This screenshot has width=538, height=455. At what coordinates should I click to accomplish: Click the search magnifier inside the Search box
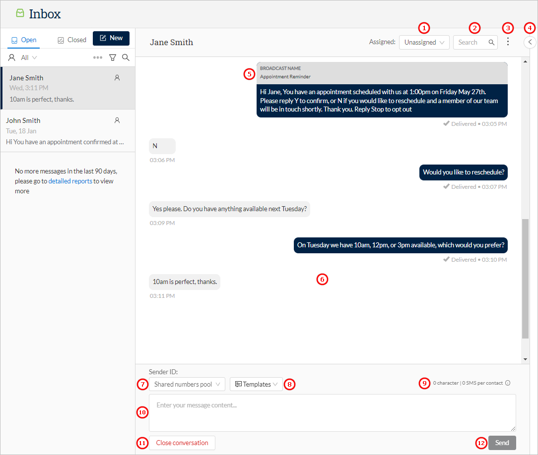[491, 42]
